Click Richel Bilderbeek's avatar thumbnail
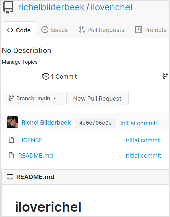Viewport: 170px width, 217px height. pyautogui.click(x=13, y=122)
